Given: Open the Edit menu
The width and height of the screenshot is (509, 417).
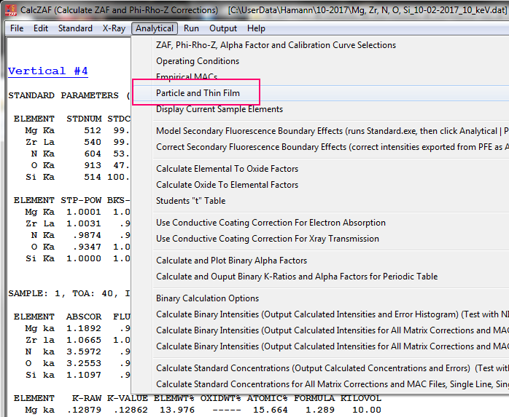Looking at the screenshot, I should 41,28.
